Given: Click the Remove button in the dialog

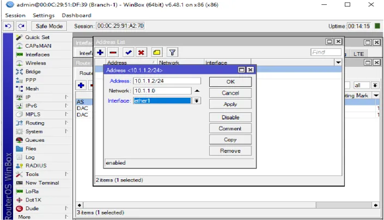Looking at the screenshot, I should pyautogui.click(x=230, y=151).
